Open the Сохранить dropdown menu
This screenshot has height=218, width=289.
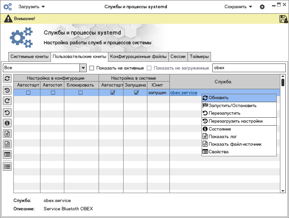tap(238, 6)
